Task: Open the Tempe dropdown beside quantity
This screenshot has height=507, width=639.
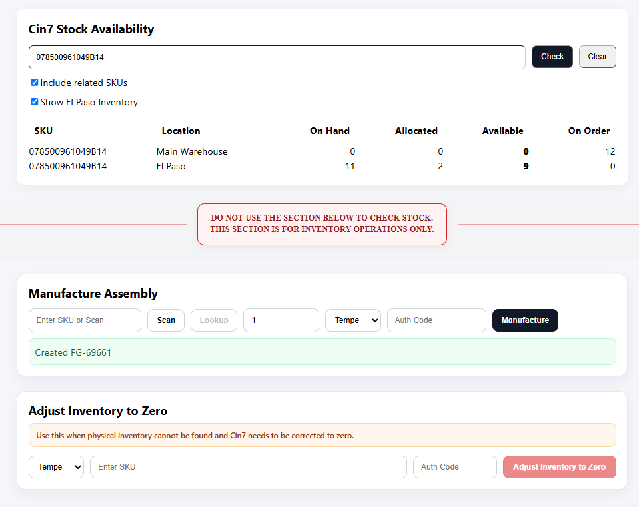Action: (353, 320)
